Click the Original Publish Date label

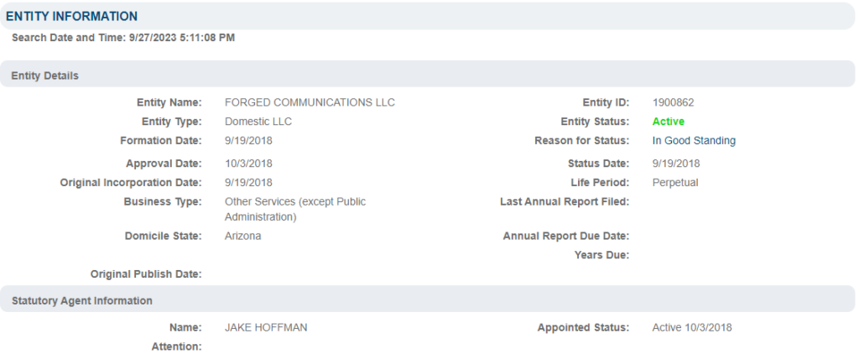tap(146, 274)
